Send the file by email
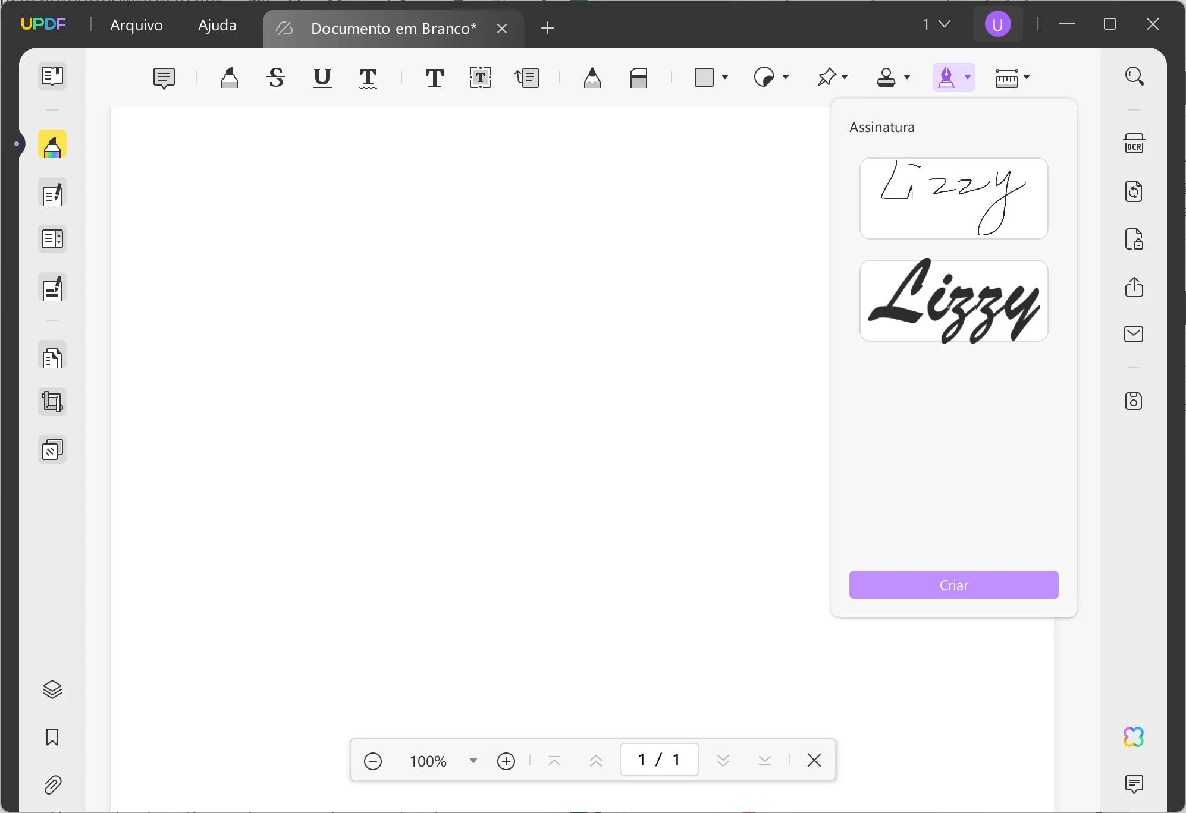The image size is (1186, 813). (x=1134, y=334)
